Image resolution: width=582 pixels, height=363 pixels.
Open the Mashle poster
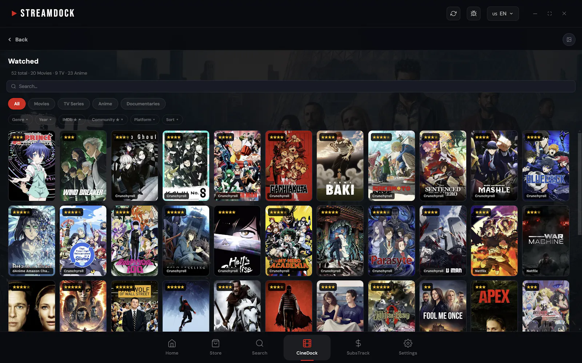click(x=494, y=166)
